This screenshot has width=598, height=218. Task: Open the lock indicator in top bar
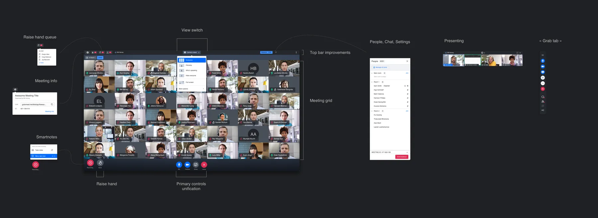click(94, 52)
